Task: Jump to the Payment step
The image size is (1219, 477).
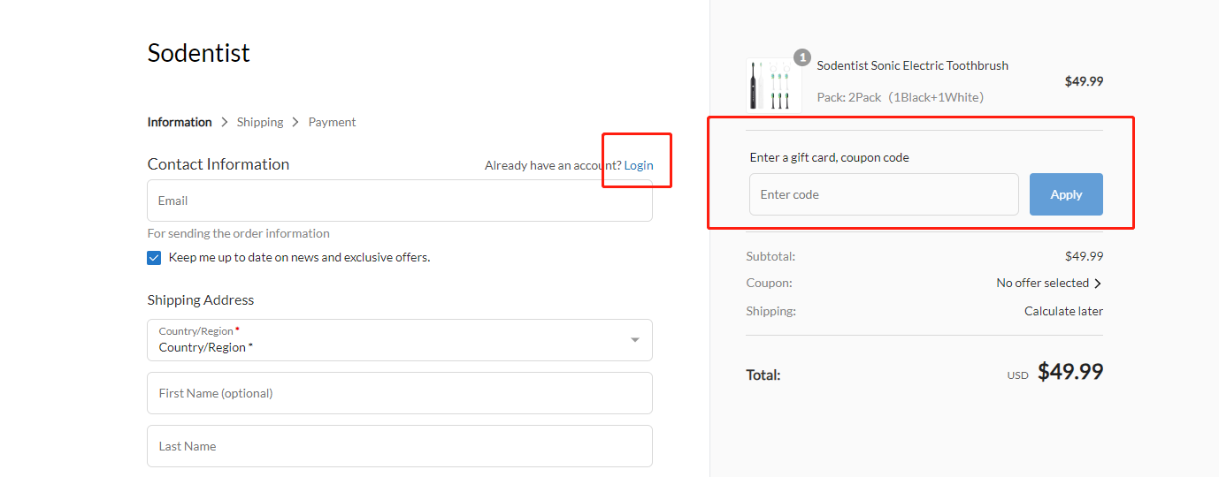Action: (x=332, y=122)
